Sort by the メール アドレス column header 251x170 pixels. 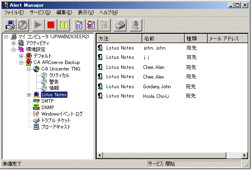(228, 38)
